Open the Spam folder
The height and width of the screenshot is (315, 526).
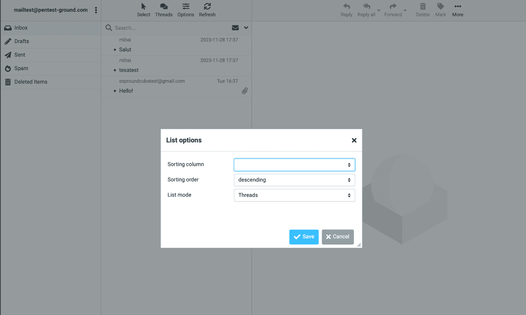[21, 68]
